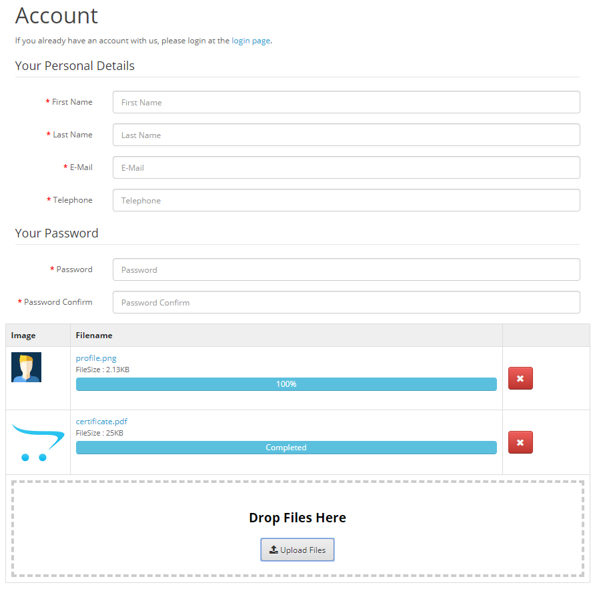The height and width of the screenshot is (591, 597).
Task: Click the Upload Files button
Action: click(297, 550)
